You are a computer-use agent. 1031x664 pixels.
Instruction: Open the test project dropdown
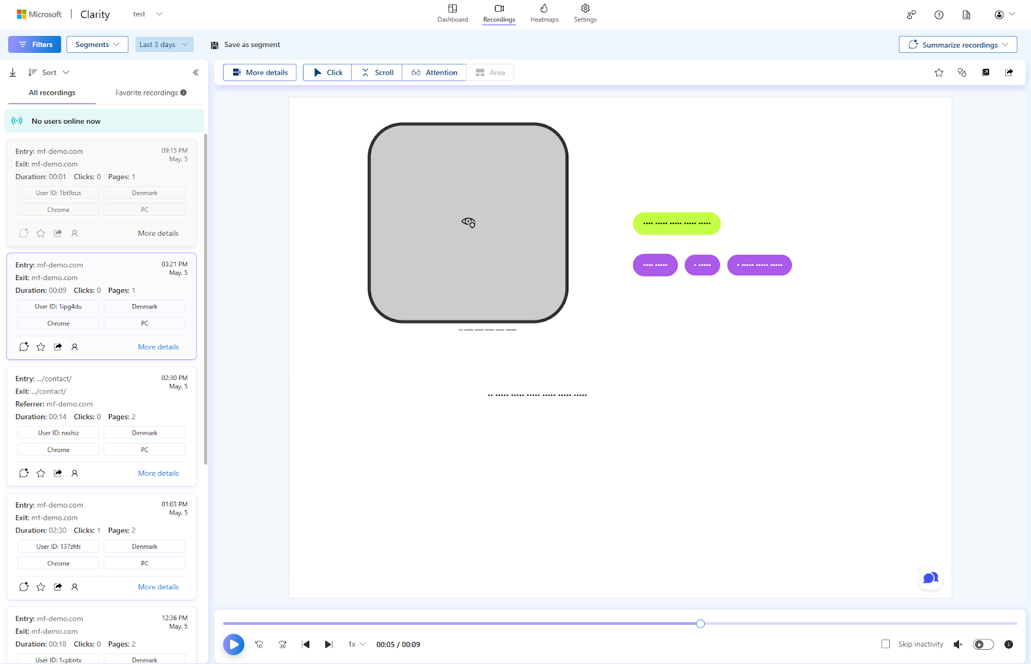[x=148, y=14]
